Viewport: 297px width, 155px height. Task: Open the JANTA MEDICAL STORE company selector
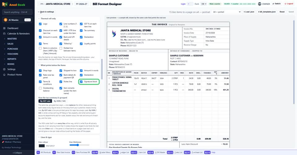coord(56,4)
